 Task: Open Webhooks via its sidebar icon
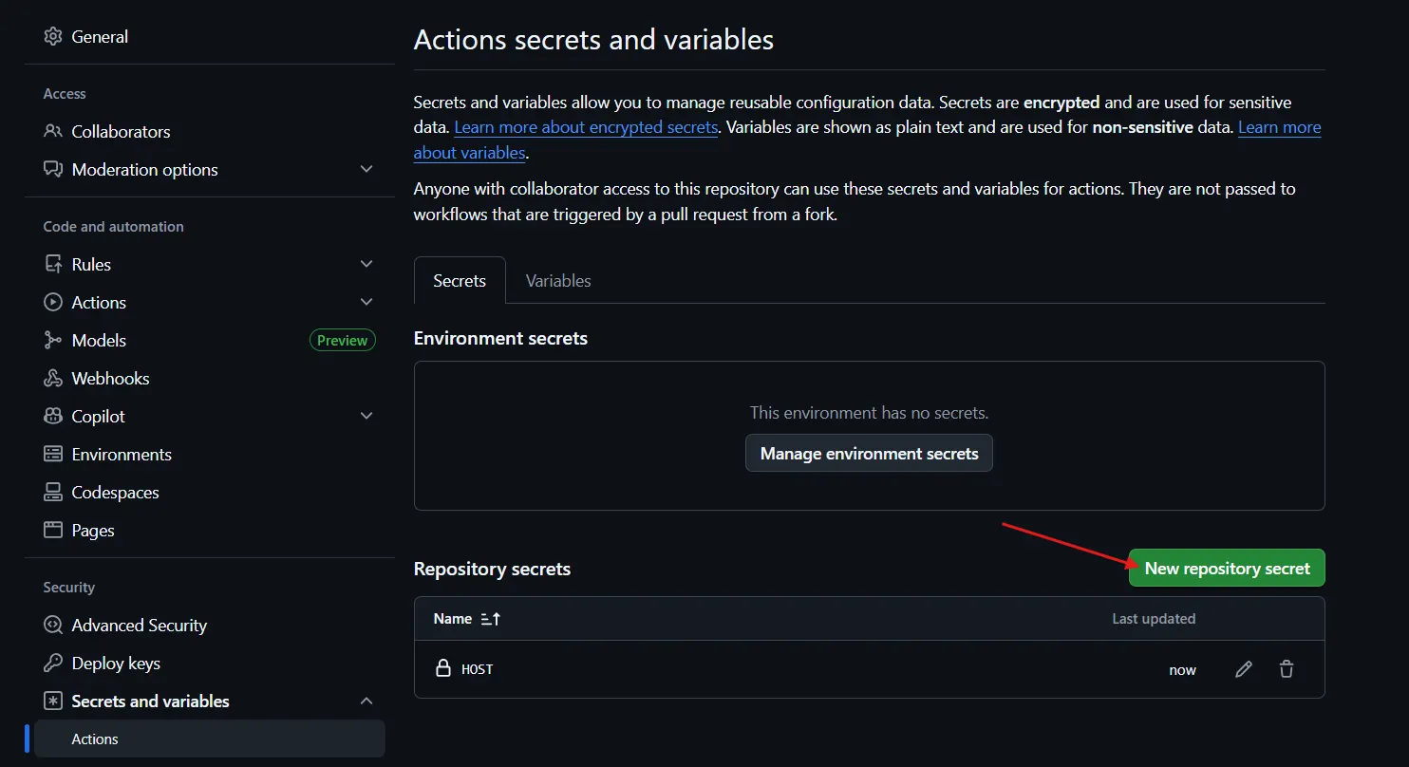53,379
